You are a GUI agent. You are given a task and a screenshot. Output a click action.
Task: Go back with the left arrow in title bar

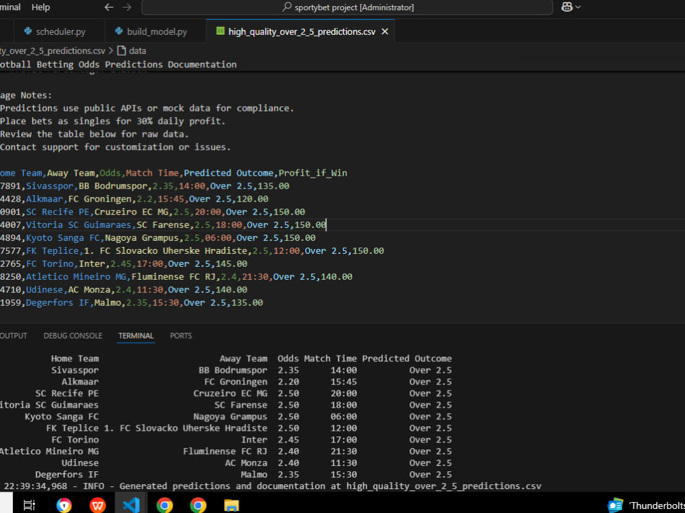(x=109, y=7)
